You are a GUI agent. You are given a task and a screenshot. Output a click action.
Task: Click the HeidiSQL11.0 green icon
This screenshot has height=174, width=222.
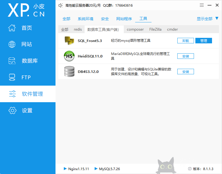coord(69,56)
